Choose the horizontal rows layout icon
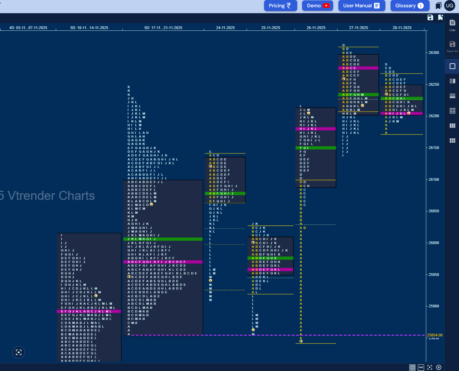 click(452, 96)
